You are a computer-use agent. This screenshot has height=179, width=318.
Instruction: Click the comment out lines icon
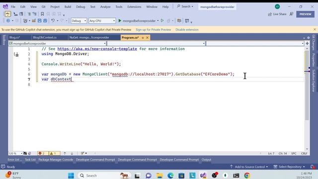coord(29,14)
